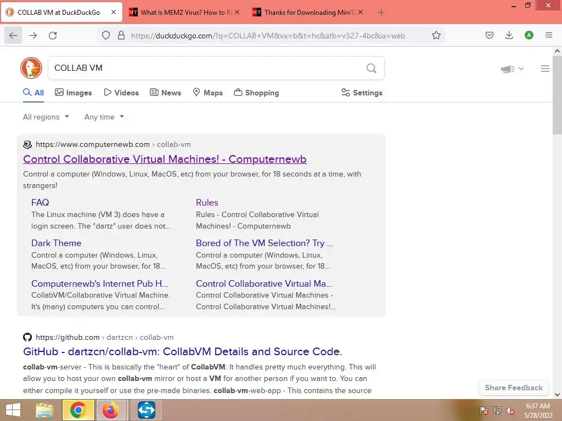The image size is (562, 421).
Task: Open the Firefox downloads panel
Action: (x=509, y=35)
